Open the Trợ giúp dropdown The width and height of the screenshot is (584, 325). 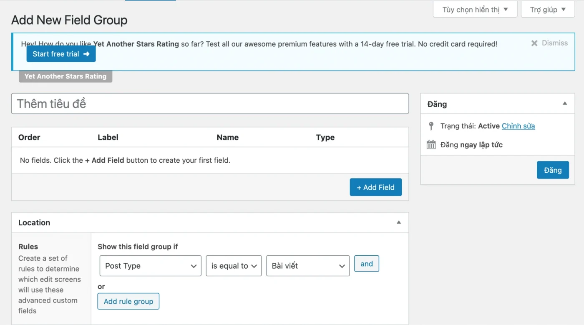point(548,9)
